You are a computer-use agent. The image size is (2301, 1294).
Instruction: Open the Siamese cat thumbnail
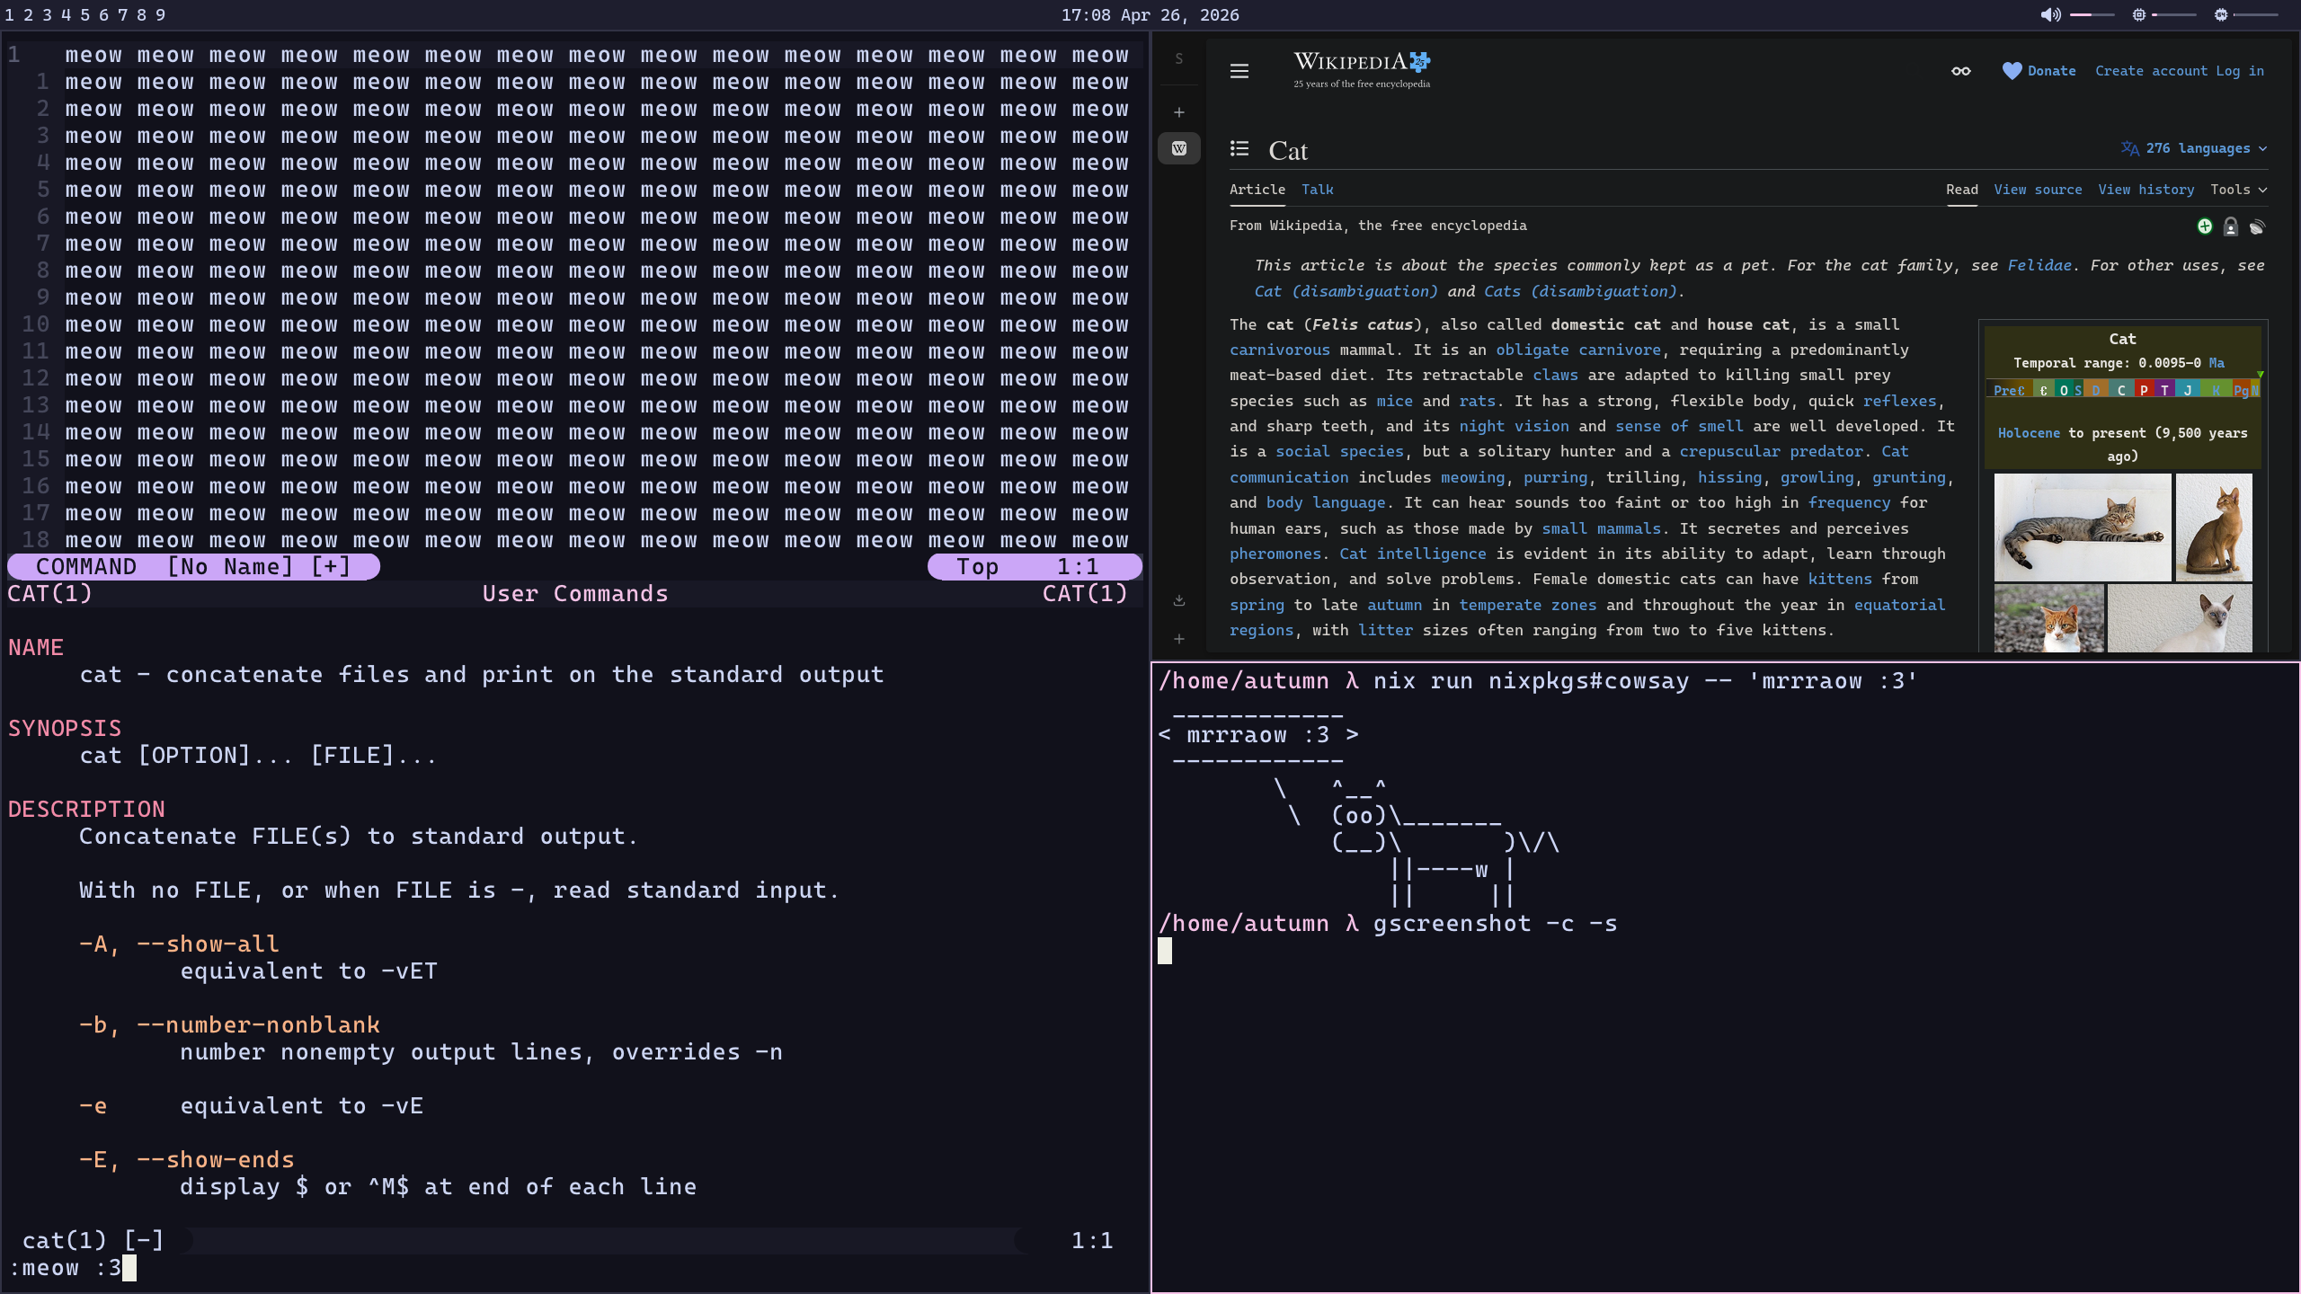coord(2180,618)
